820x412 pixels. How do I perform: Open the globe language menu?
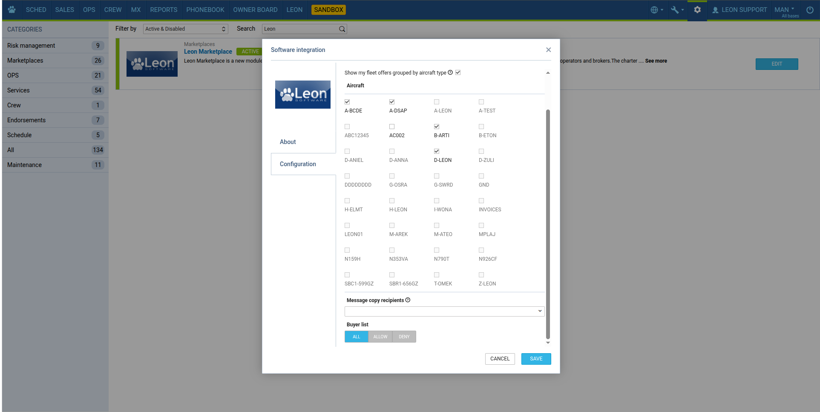click(656, 10)
